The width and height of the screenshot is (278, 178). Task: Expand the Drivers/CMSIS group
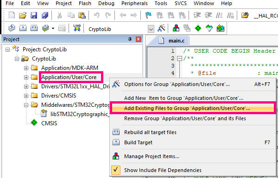tap(26, 96)
